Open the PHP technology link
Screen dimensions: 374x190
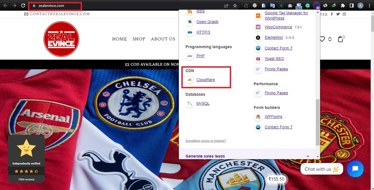point(200,56)
